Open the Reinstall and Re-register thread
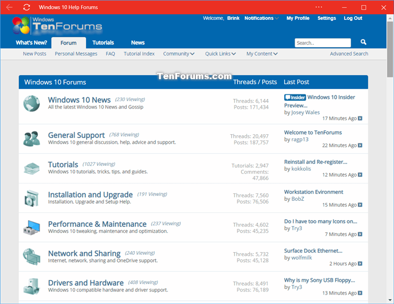 pos(316,162)
